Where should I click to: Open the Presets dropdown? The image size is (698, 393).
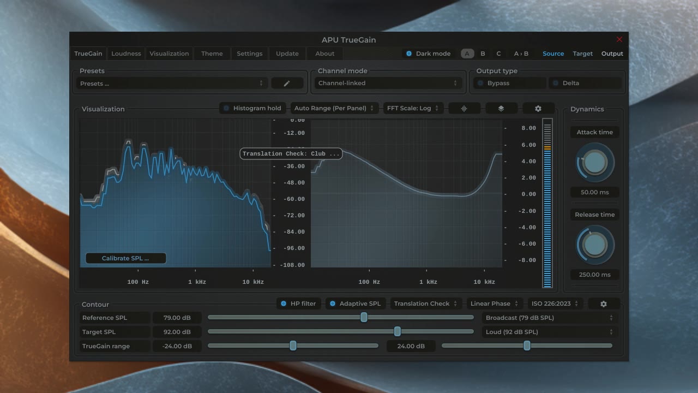(171, 84)
